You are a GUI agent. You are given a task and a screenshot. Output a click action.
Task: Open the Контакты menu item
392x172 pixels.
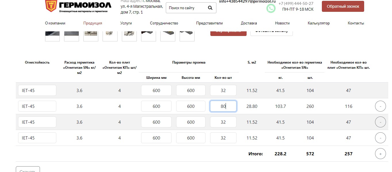[356, 23]
